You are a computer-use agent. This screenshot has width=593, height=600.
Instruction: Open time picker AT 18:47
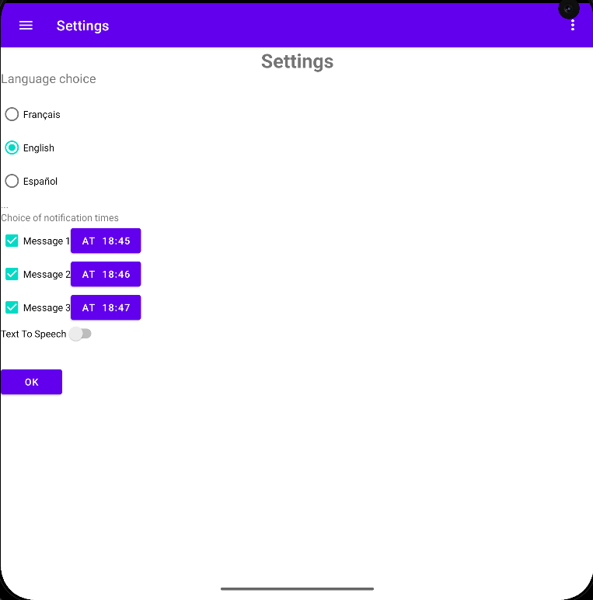(106, 307)
